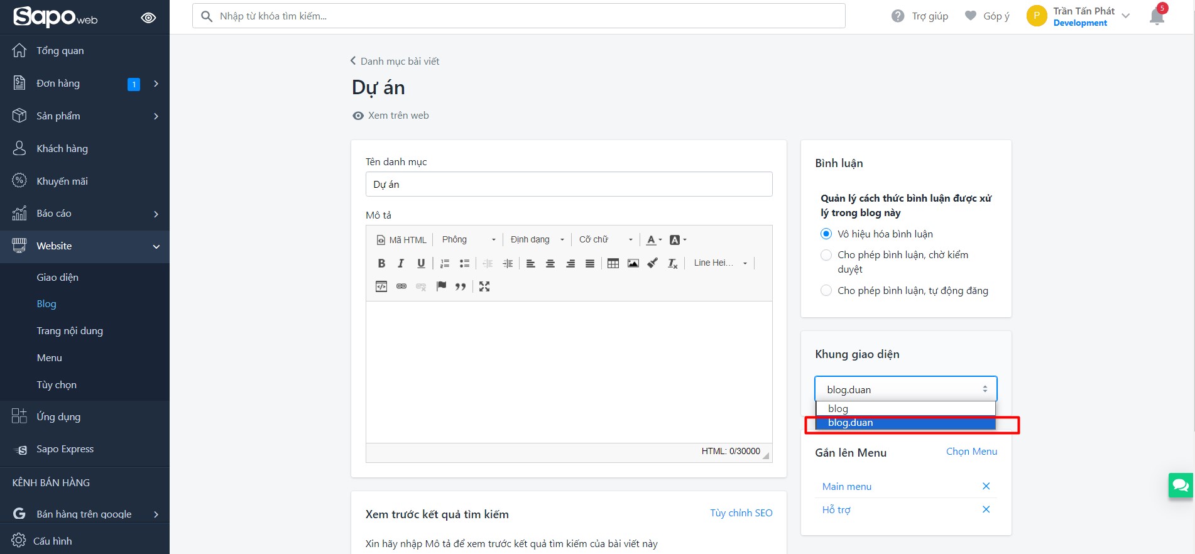This screenshot has width=1195, height=554.
Task: Remove Main menu from attached menus
Action: tap(986, 486)
